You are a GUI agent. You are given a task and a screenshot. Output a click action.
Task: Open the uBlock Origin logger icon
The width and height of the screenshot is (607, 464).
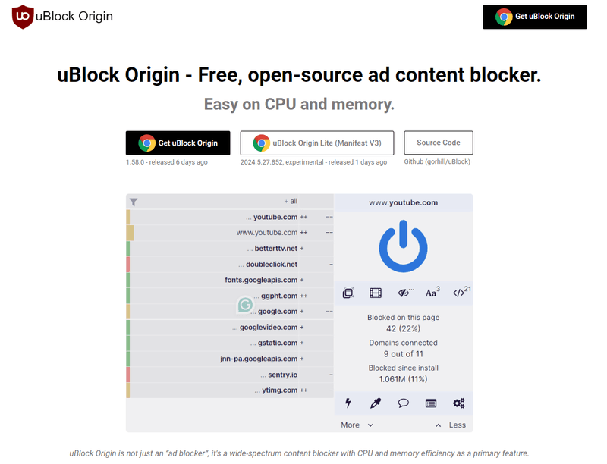pos(431,403)
